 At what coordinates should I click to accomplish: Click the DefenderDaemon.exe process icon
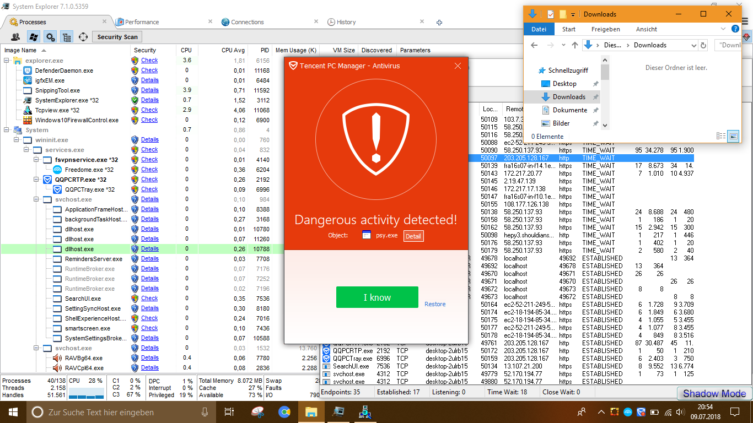[x=28, y=70]
